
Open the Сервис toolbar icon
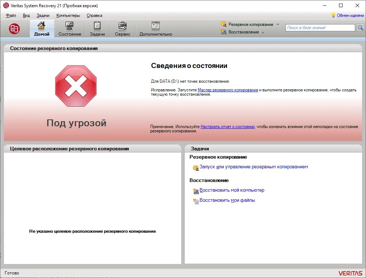(122, 26)
